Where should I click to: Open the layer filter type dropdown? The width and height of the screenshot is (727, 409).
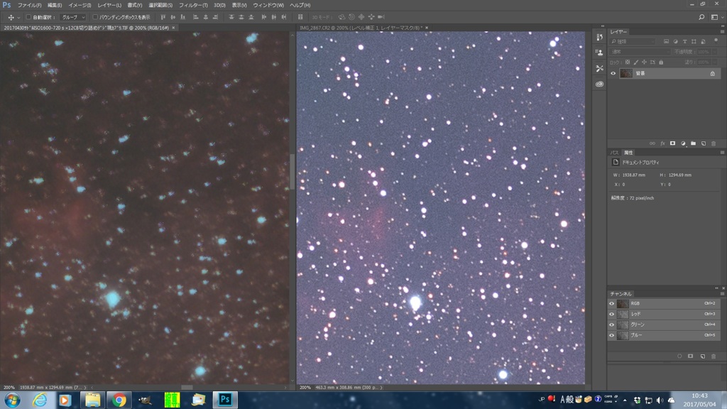point(632,42)
